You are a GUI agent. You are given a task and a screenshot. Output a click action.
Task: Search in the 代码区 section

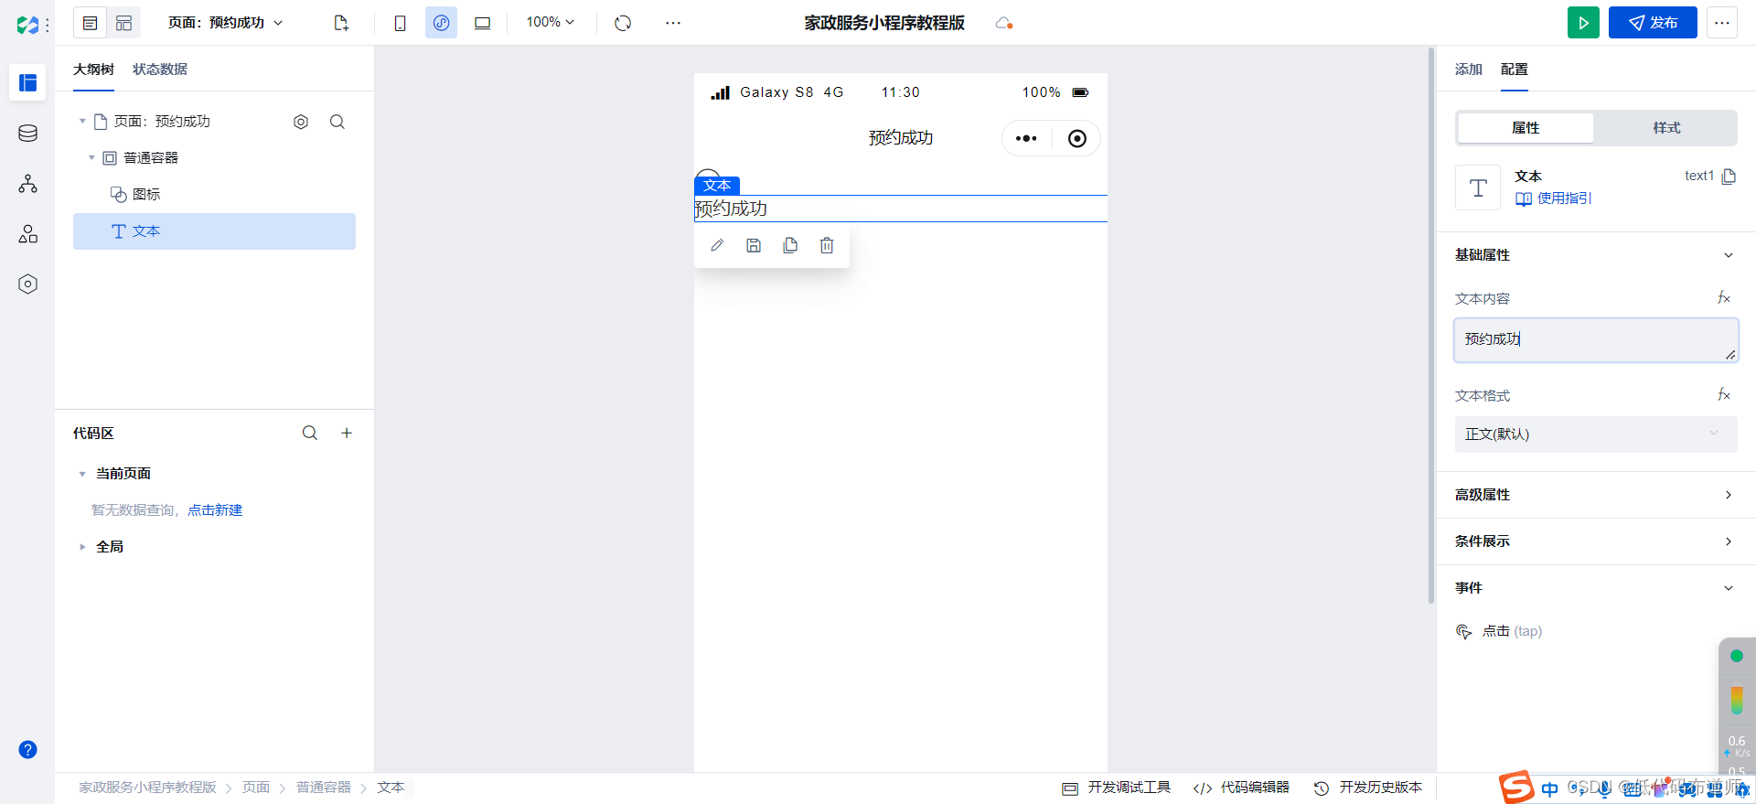[310, 433]
